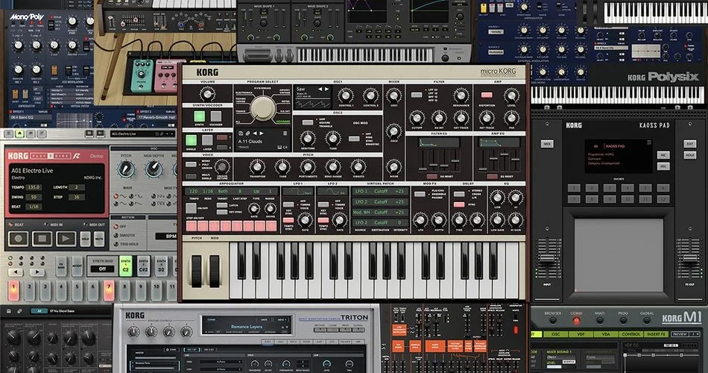Image resolution: width=708 pixels, height=373 pixels.
Task: Click Kaoss Pad DEC button
Action: point(664,166)
